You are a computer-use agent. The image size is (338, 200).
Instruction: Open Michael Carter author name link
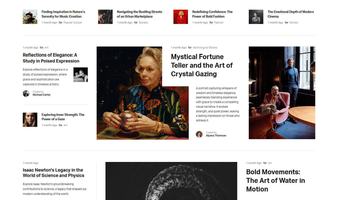(x=42, y=95)
